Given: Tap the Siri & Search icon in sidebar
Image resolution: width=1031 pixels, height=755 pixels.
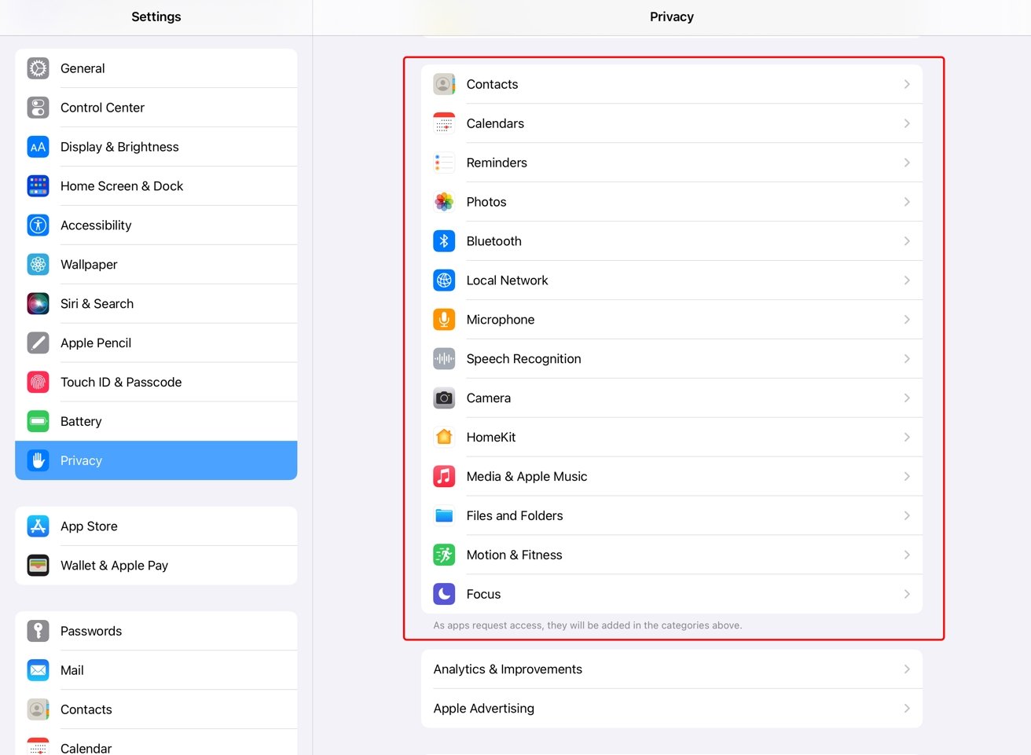Looking at the screenshot, I should (x=38, y=304).
